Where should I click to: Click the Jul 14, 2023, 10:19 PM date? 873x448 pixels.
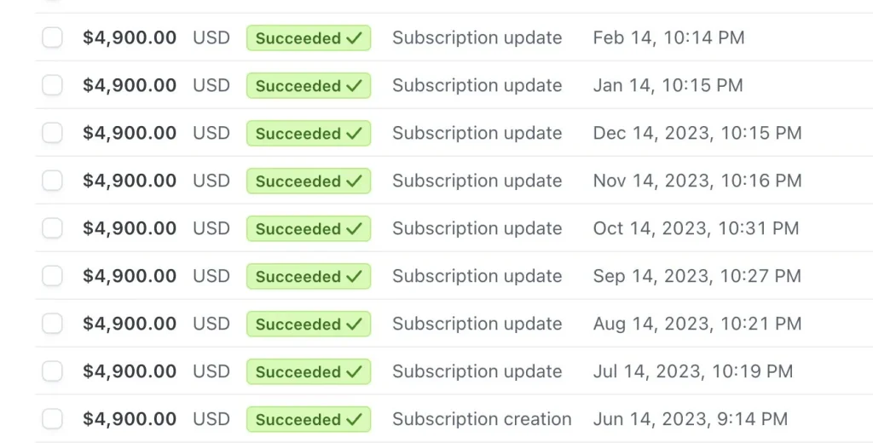click(x=692, y=371)
